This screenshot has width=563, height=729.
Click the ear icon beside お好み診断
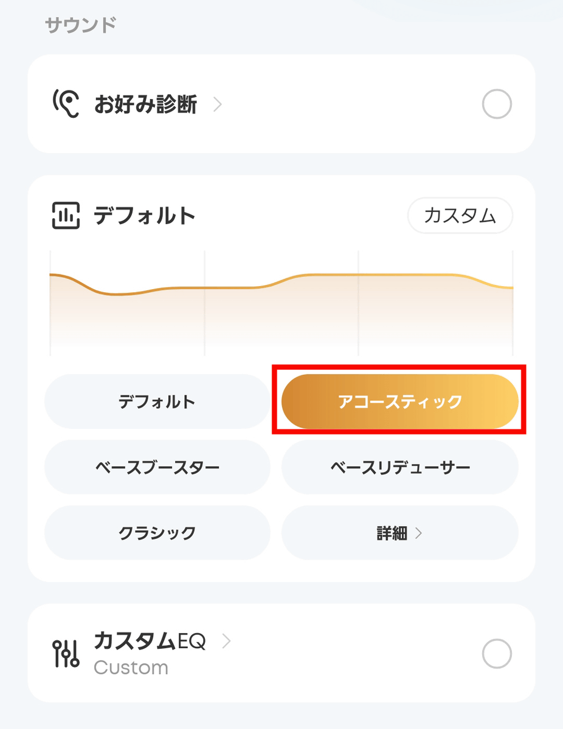[x=66, y=104]
